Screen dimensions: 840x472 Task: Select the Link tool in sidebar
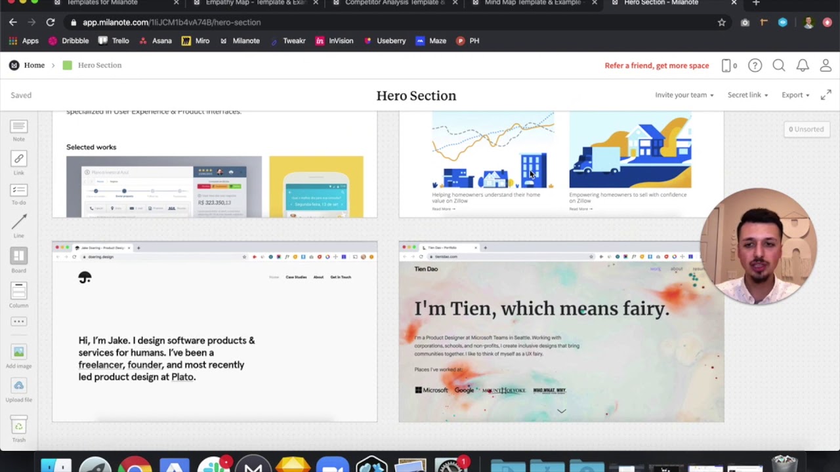[18, 163]
